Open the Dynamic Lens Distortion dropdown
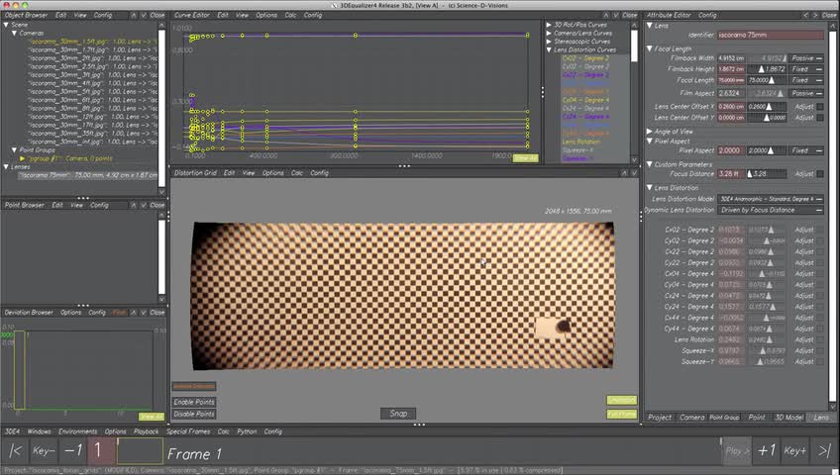This screenshot has width=840, height=475. pyautogui.click(x=771, y=210)
